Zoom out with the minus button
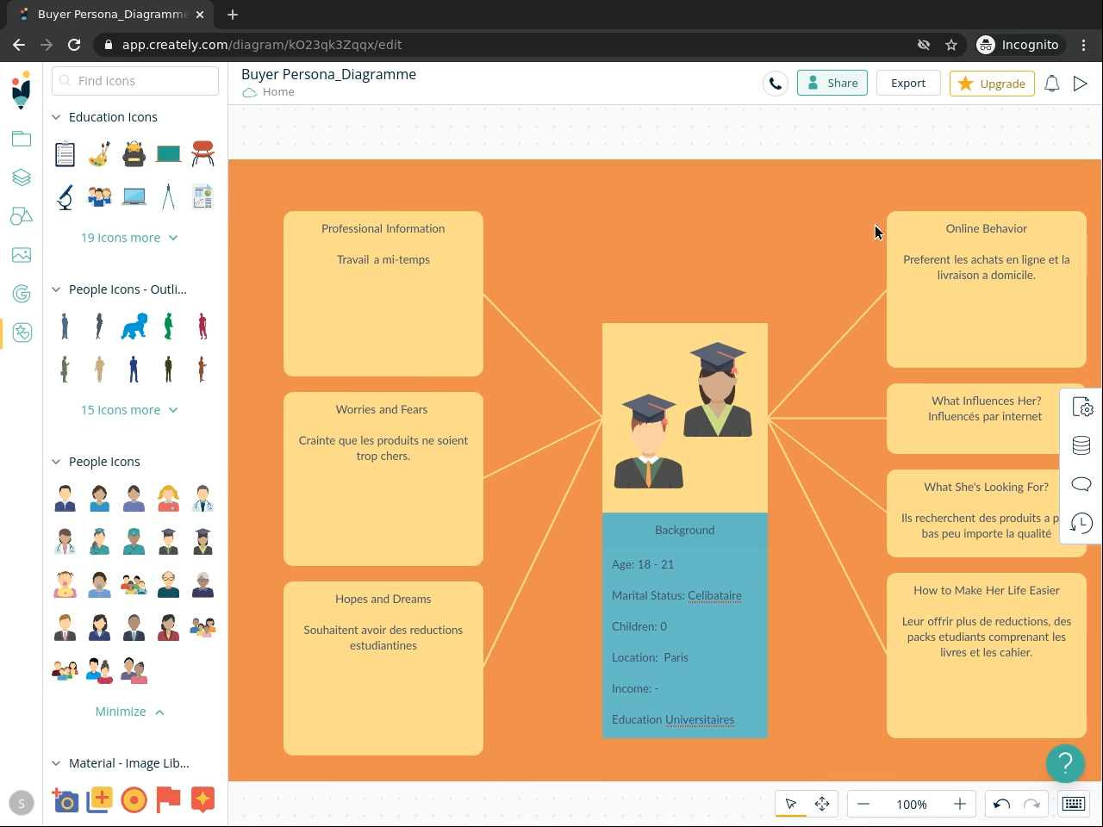The height and width of the screenshot is (827, 1103). click(x=863, y=804)
